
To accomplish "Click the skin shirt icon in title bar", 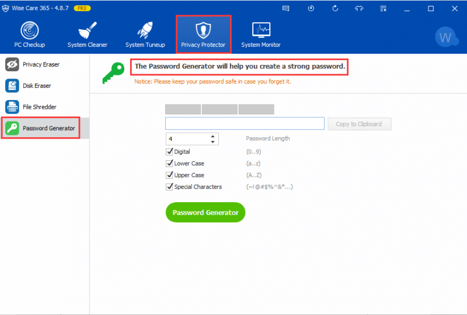I will click(359, 8).
